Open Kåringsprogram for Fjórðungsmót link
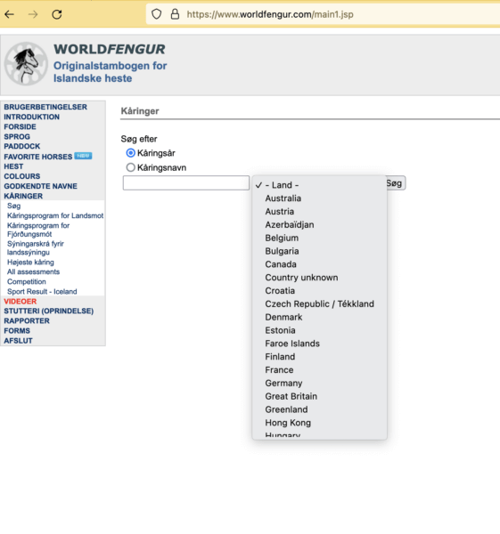 point(38,230)
